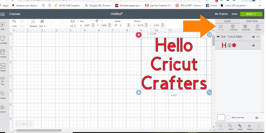266x133 pixels.
Task: Click the Width input field
Action: [x=87, y=25]
